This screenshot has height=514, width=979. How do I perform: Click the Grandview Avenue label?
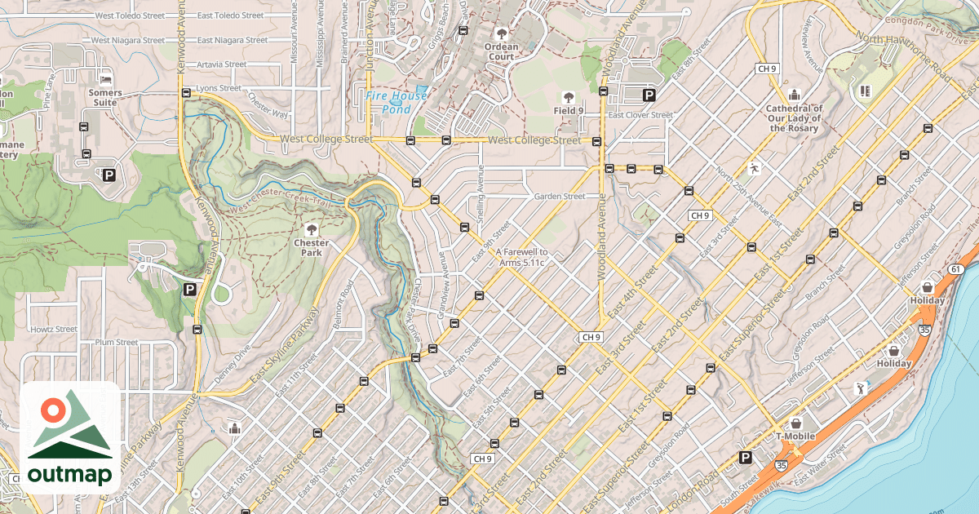tap(443, 285)
